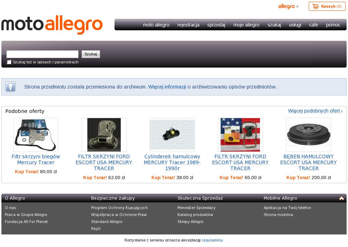
Task: Open the brake cylinder product image
Action: click(172, 135)
